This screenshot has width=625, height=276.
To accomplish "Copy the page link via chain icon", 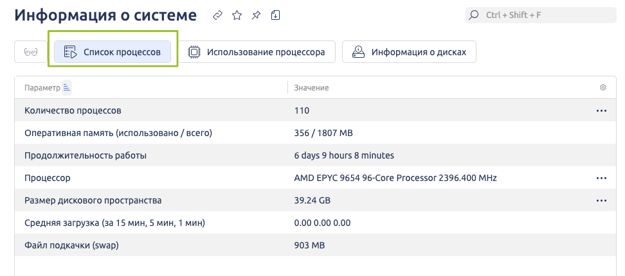I will (218, 15).
